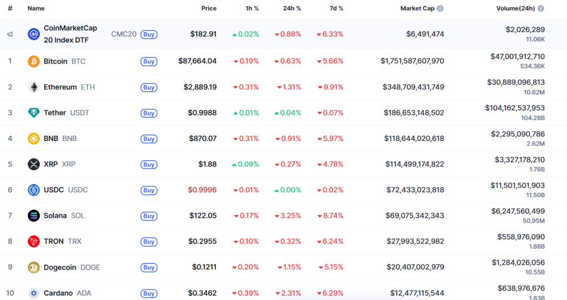Click the Bitcoin coin logo icon

point(34,61)
